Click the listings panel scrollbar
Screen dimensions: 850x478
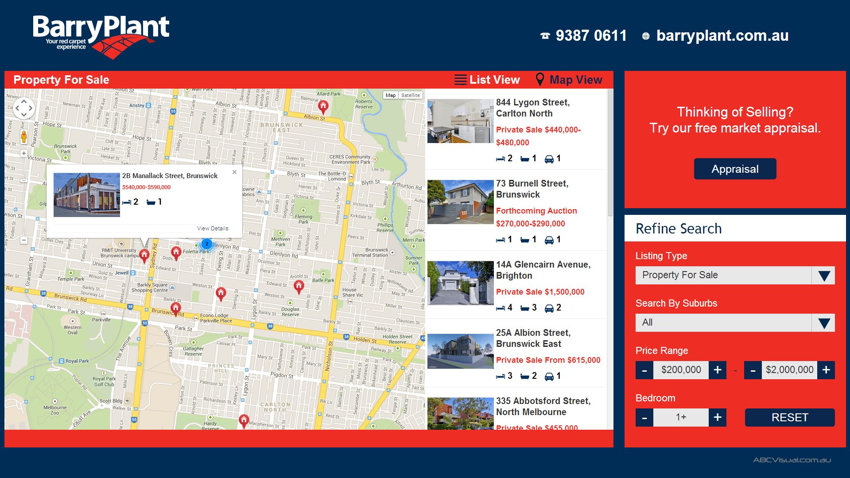(x=610, y=153)
